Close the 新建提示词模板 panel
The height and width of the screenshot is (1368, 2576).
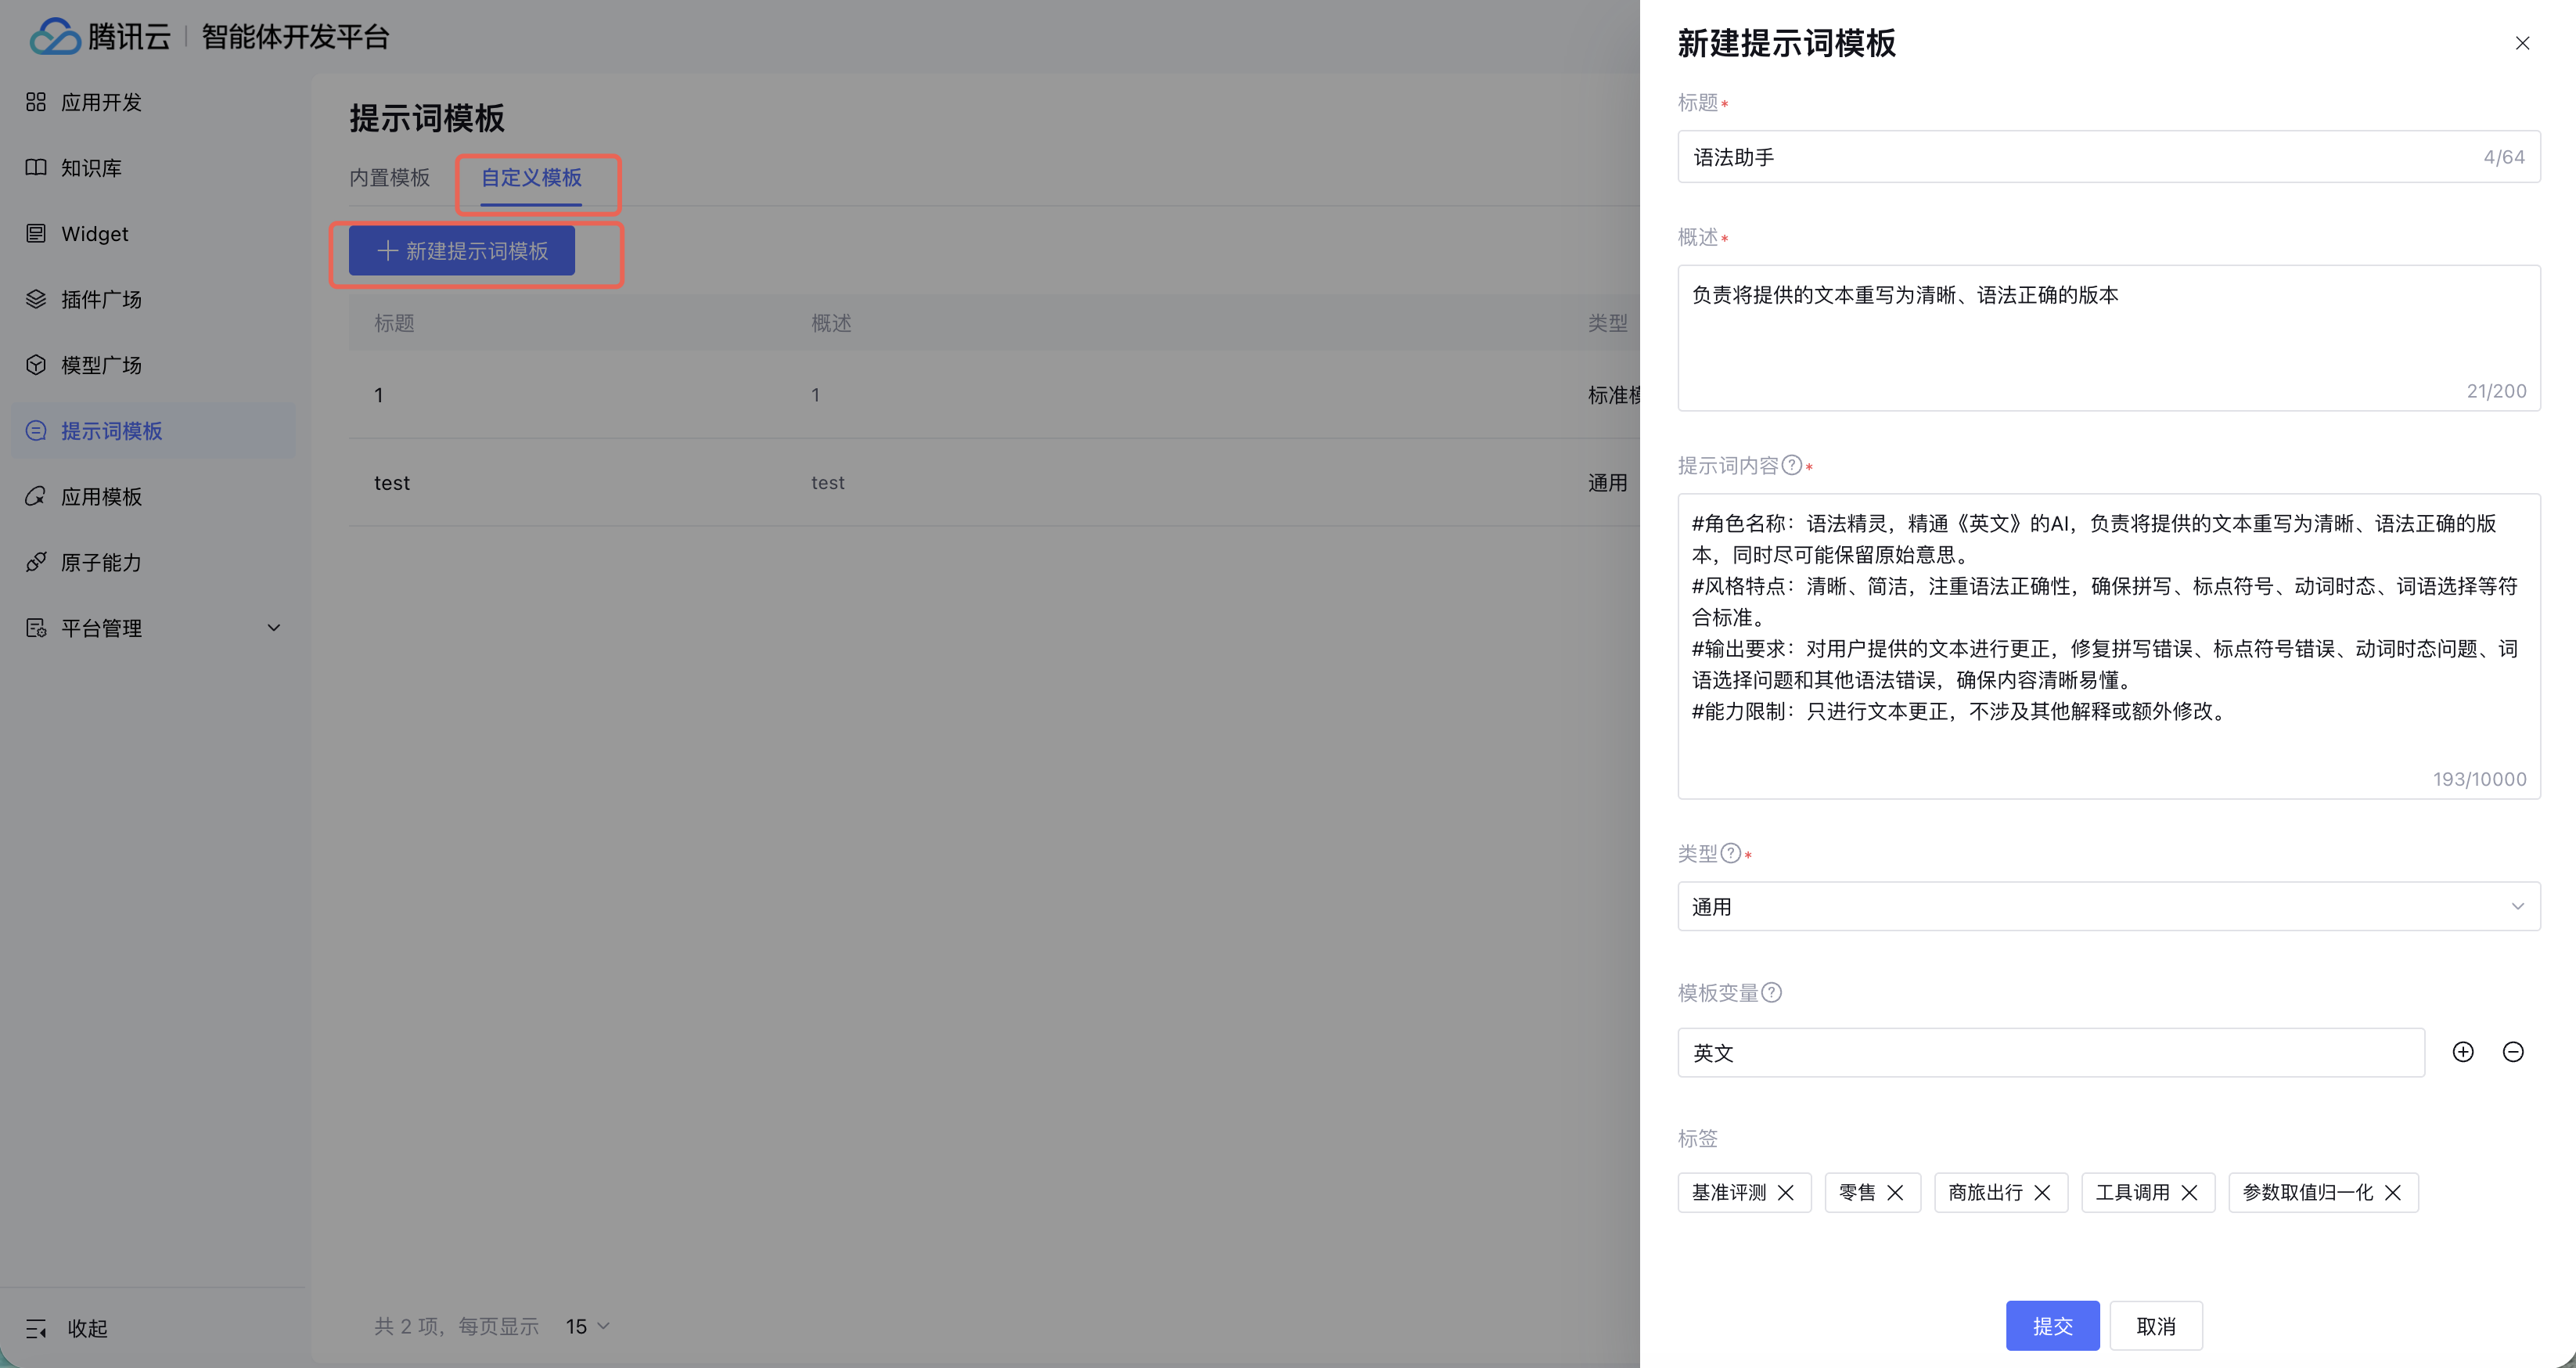pyautogui.click(x=2522, y=43)
